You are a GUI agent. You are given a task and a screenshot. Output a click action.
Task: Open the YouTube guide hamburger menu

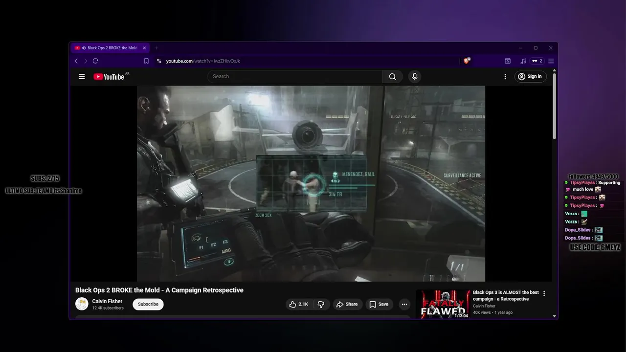(x=82, y=76)
